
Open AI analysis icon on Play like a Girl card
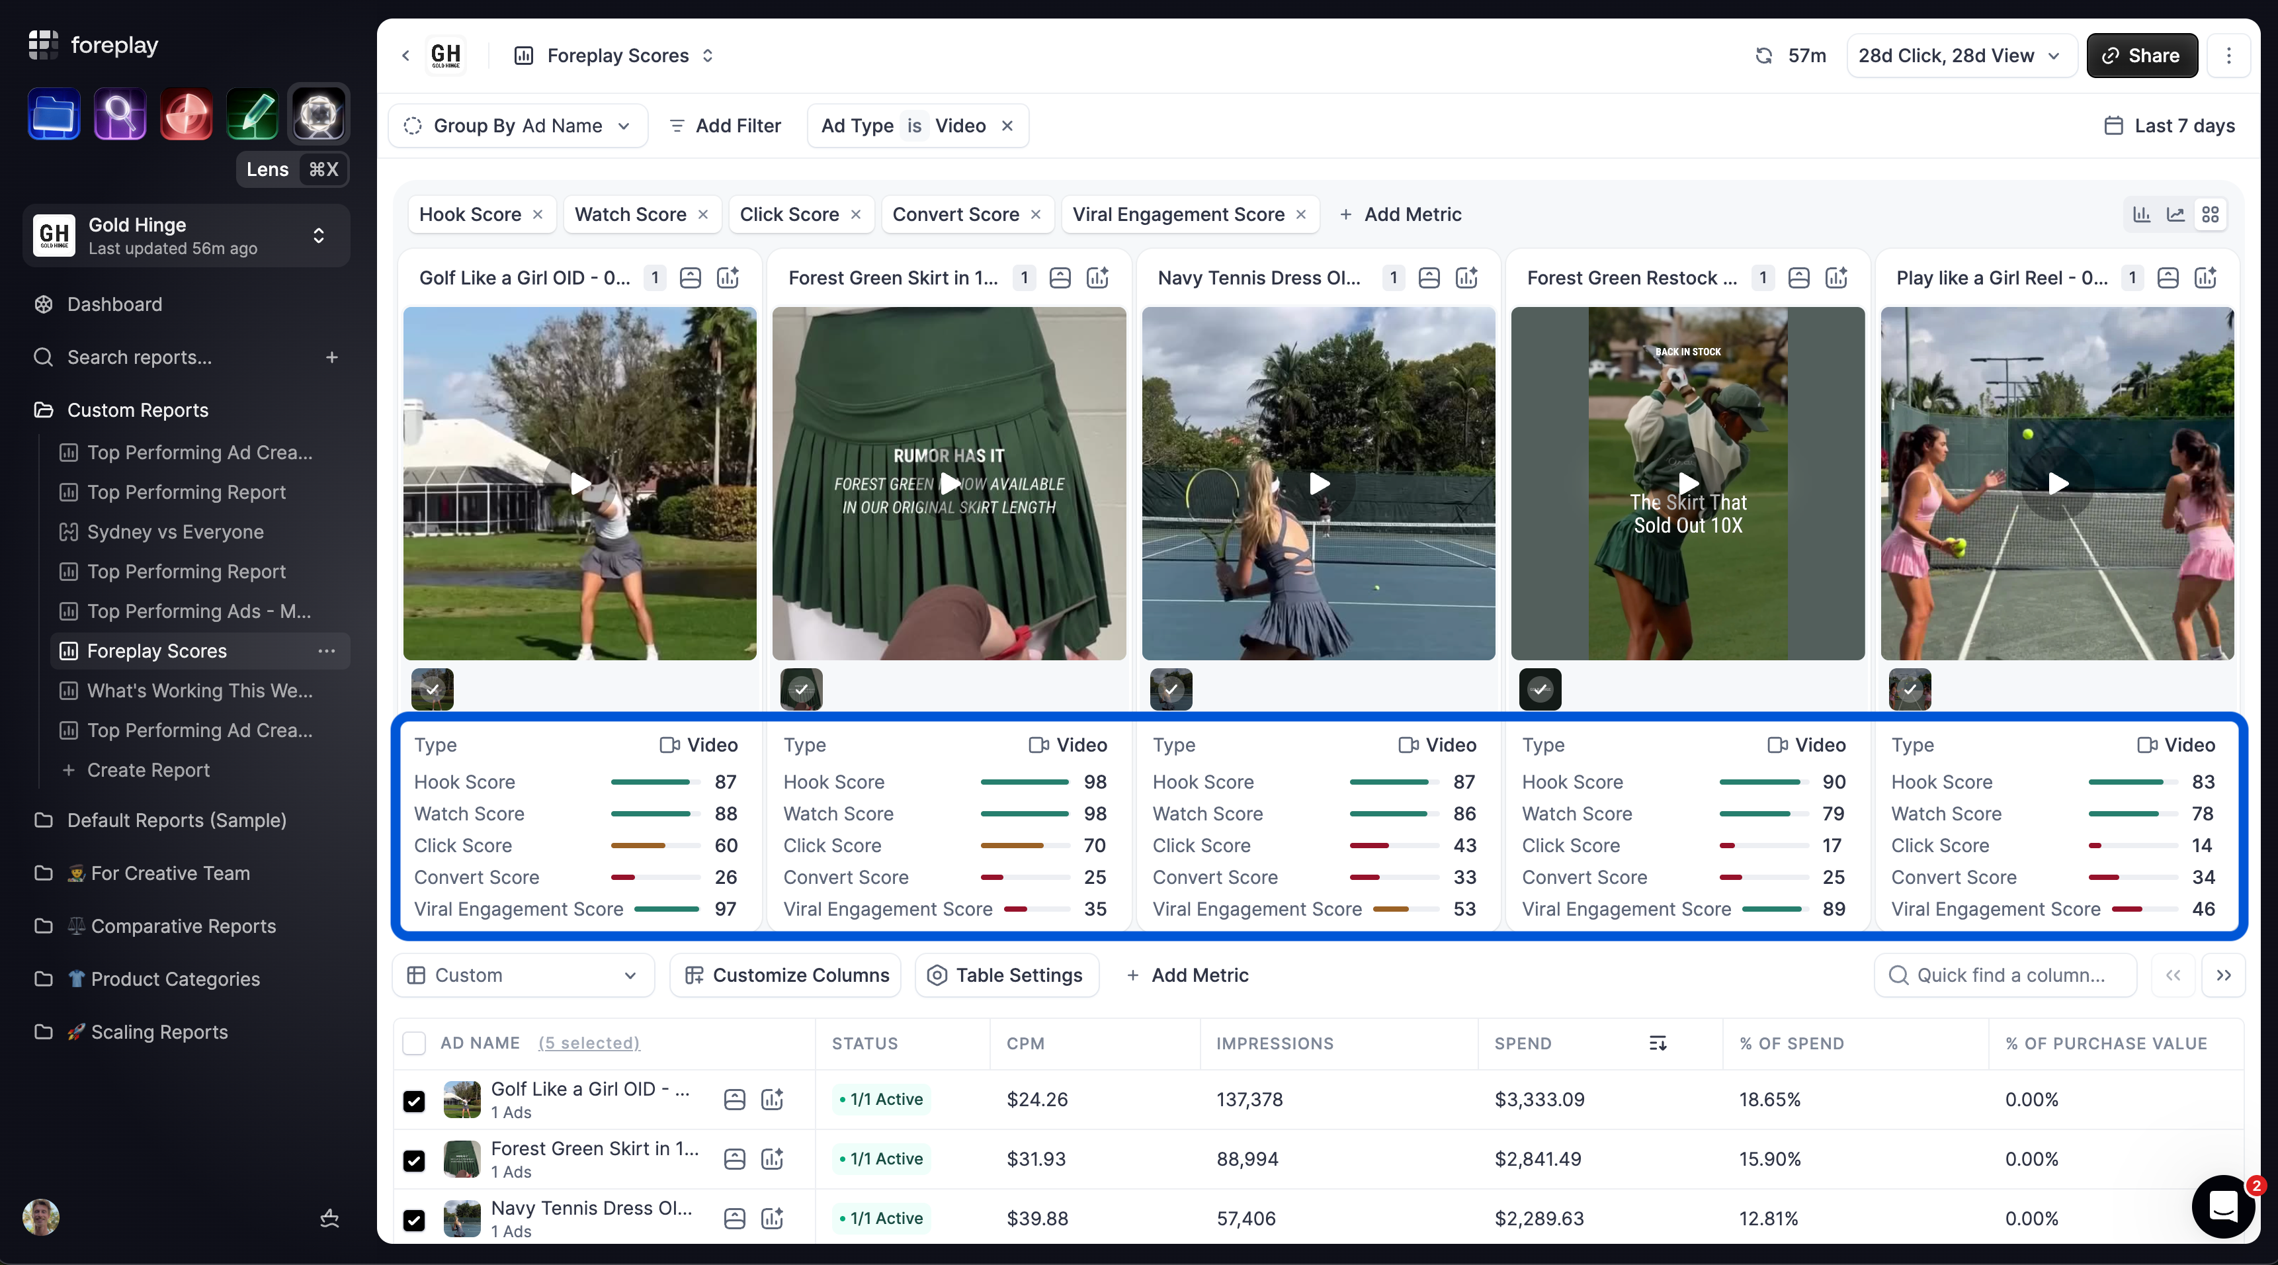(x=2205, y=278)
